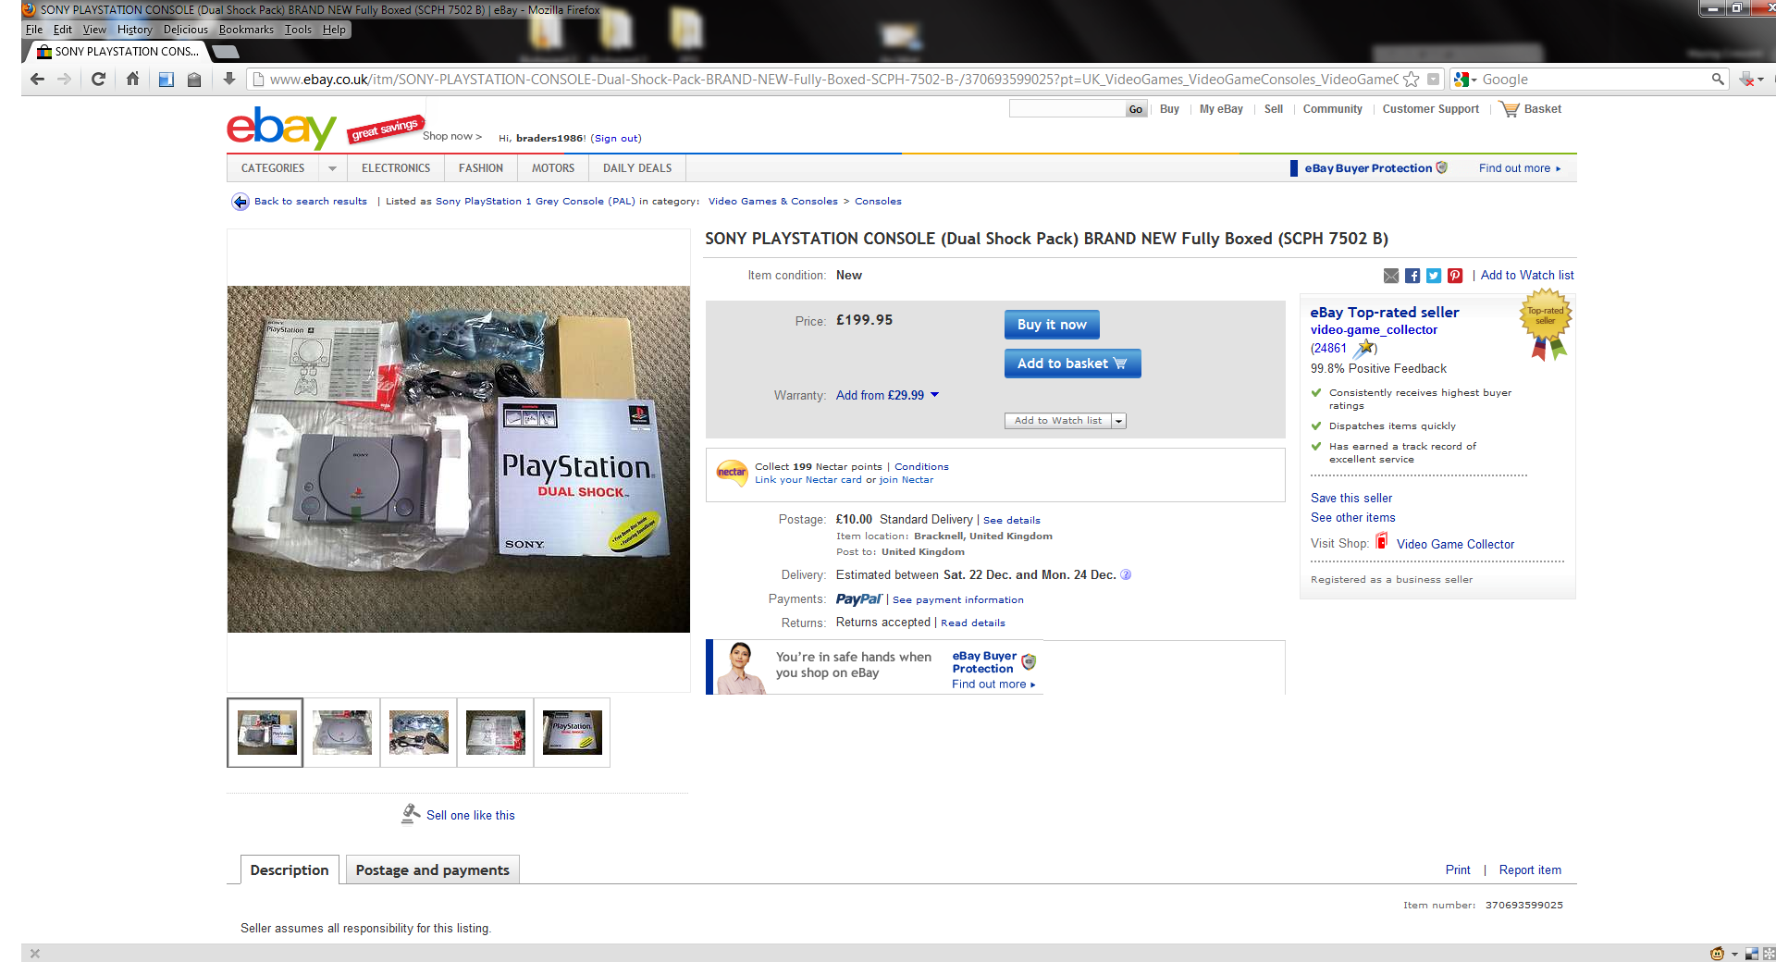The width and height of the screenshot is (1776, 962).
Task: Close the add-on bar with the X
Action: pyautogui.click(x=35, y=954)
